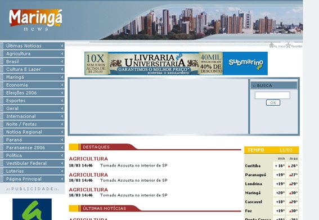Open first Tornado Assusta no interior headline
The height and width of the screenshot is (220, 319).
point(134,165)
